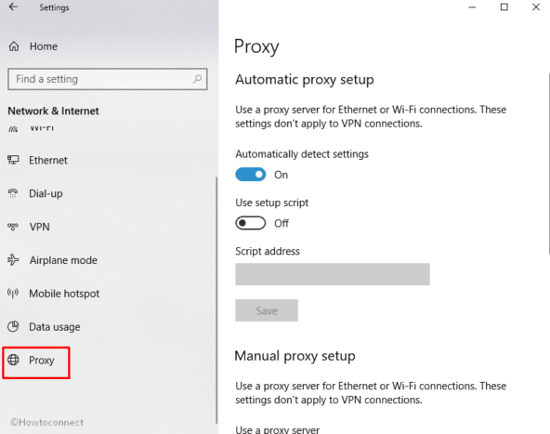This screenshot has height=434, width=550.
Task: Click the Ethernet monitor icon
Action: (x=13, y=160)
